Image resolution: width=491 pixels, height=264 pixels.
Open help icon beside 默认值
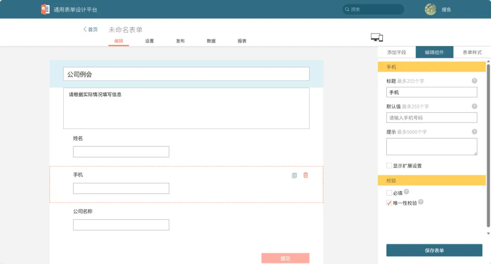(474, 107)
